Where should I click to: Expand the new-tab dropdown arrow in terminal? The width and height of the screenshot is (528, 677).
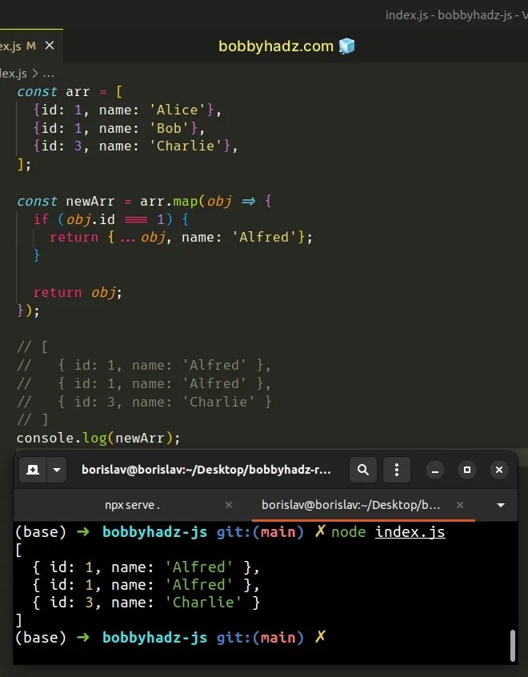pyautogui.click(x=57, y=469)
